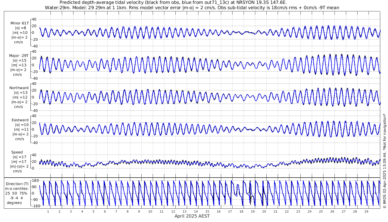Click the "40" tick on the Speed axis
388x222 pixels.
coord(34,155)
